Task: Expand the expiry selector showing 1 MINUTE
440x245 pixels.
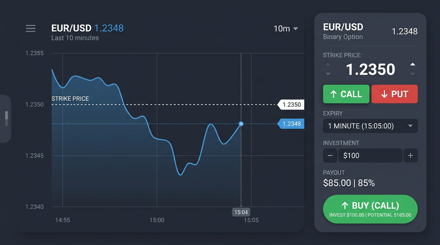Action: pos(370,126)
